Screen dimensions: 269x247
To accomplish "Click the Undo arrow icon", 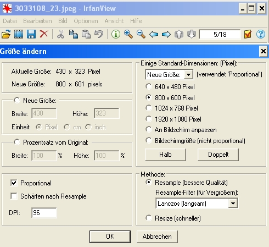I will click(99, 34).
